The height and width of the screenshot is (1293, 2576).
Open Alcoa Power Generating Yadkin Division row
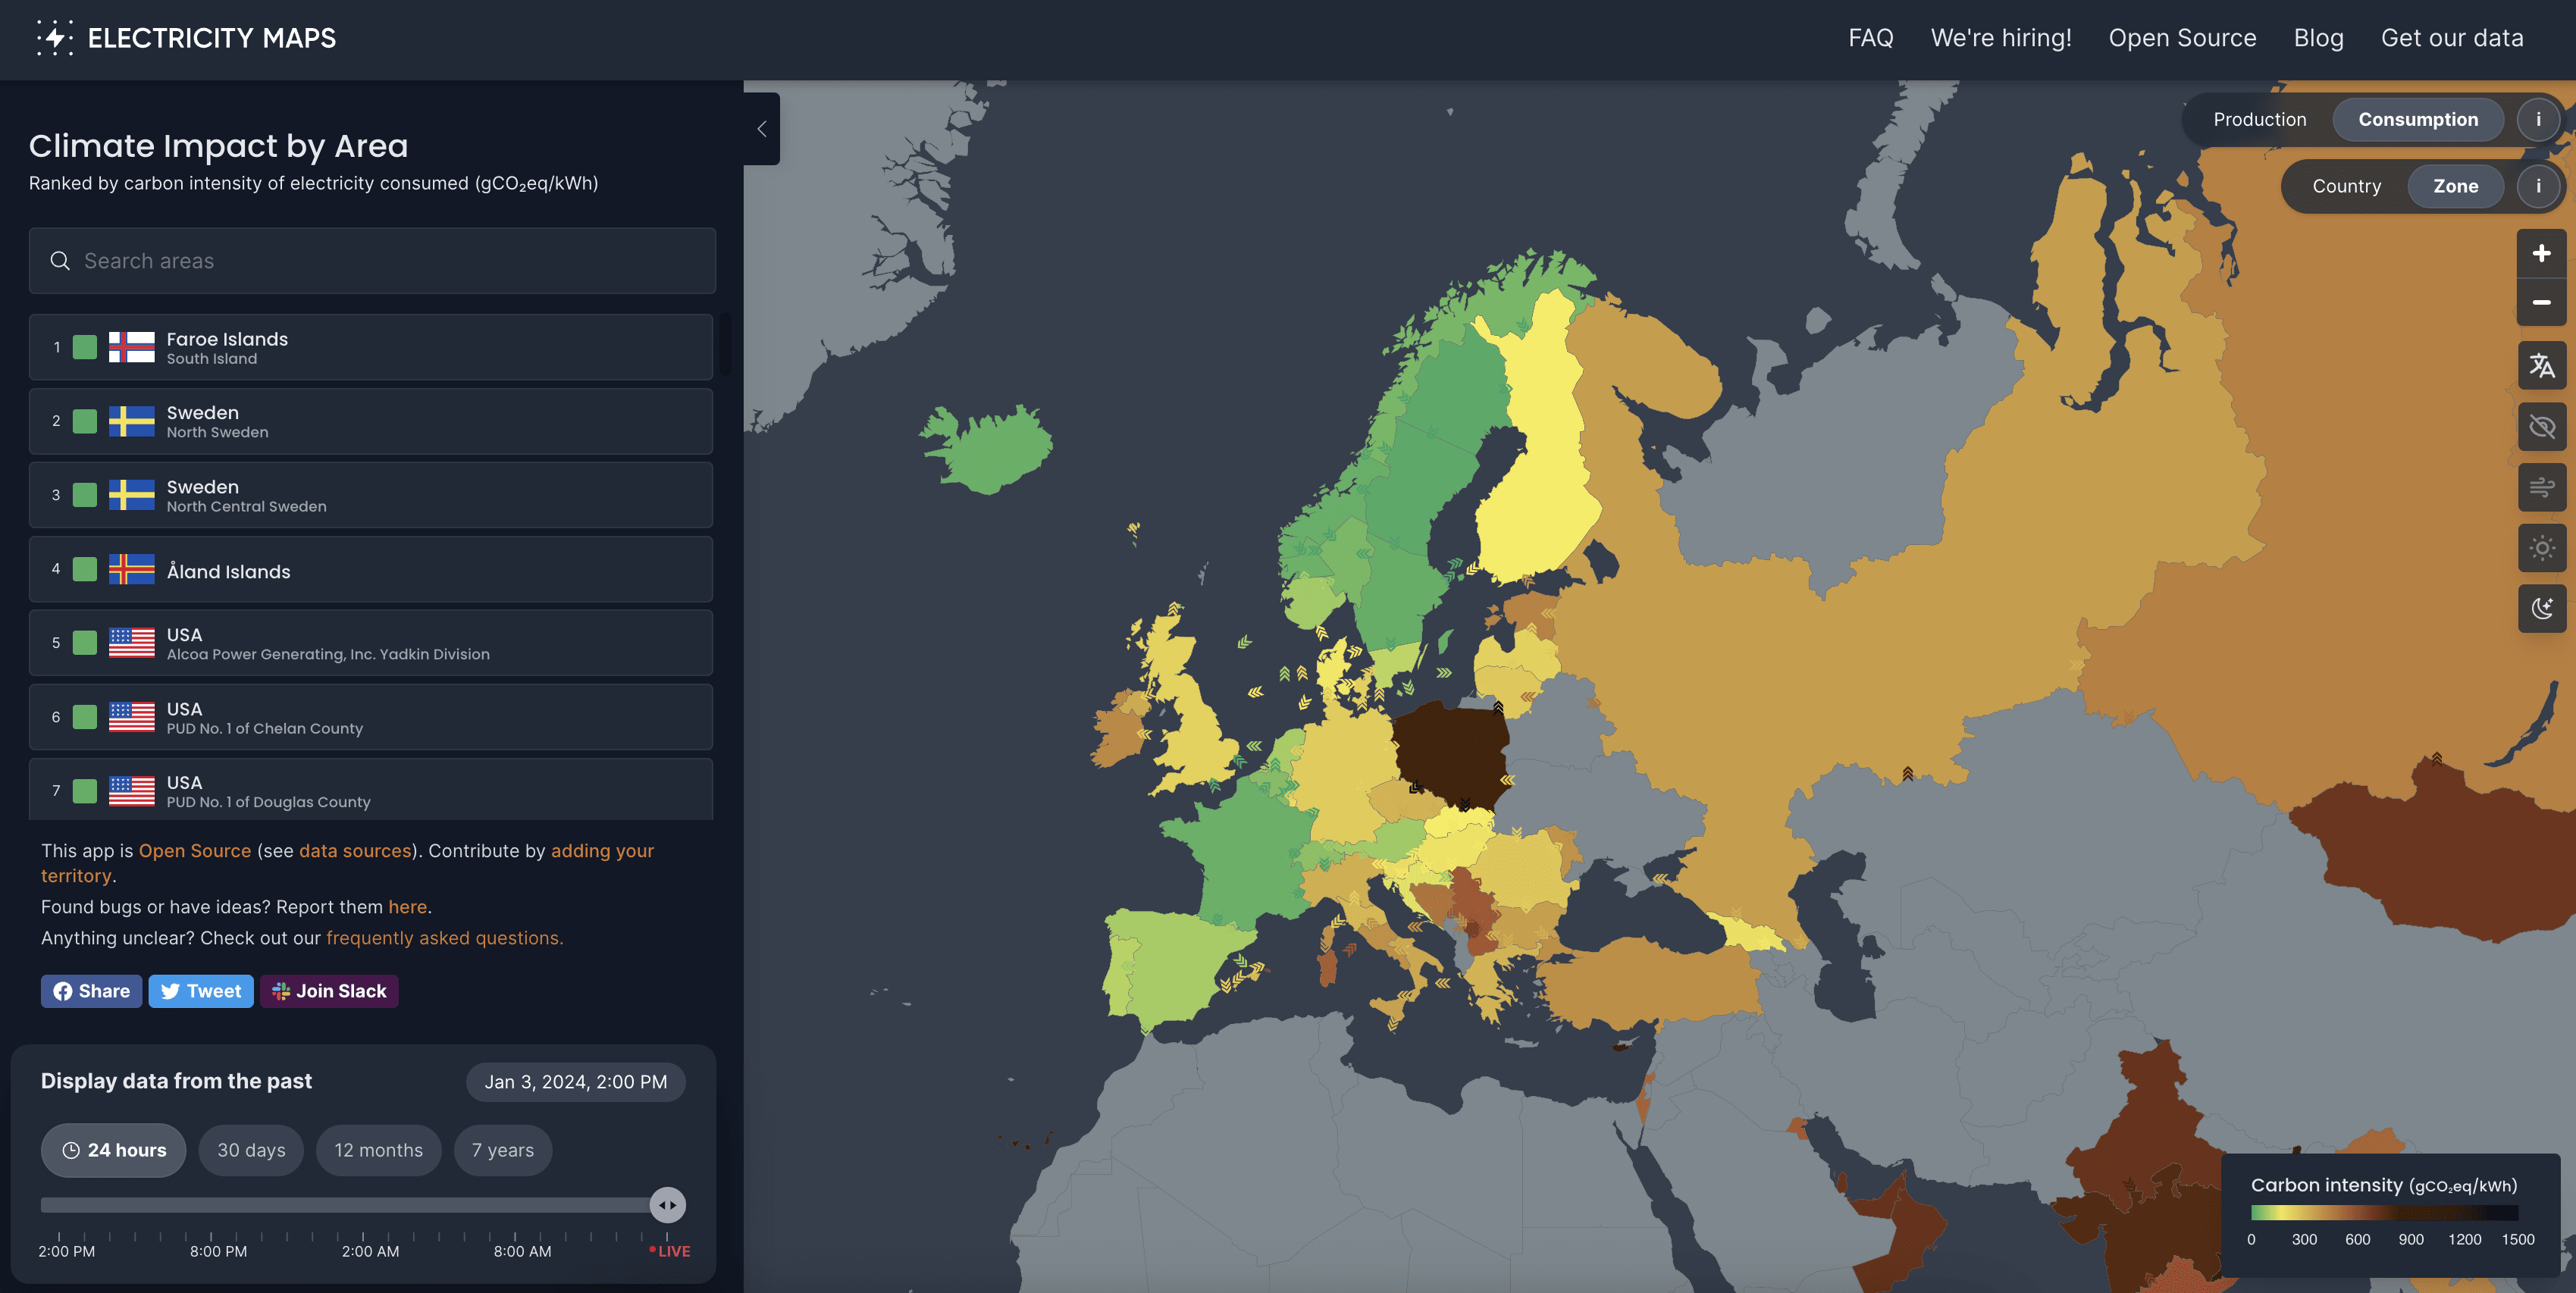[371, 643]
